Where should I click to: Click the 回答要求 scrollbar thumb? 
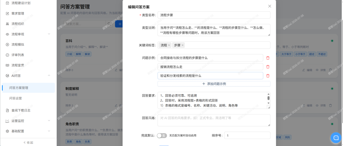point(269,98)
